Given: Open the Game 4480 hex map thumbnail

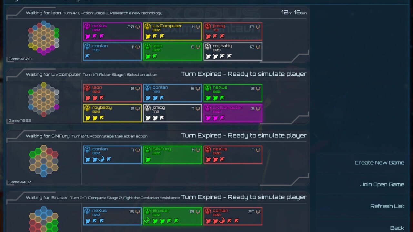Looking at the screenshot, I should 44,161.
